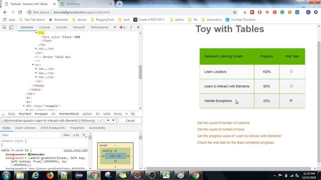Open Properties pane tab

click(x=77, y=128)
